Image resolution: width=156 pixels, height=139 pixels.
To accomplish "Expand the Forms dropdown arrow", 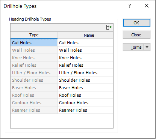I will [147, 47].
